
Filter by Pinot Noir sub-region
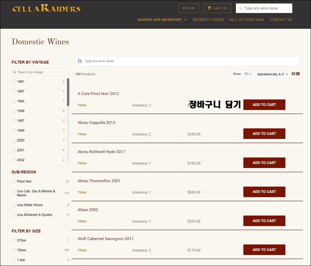[14, 182]
